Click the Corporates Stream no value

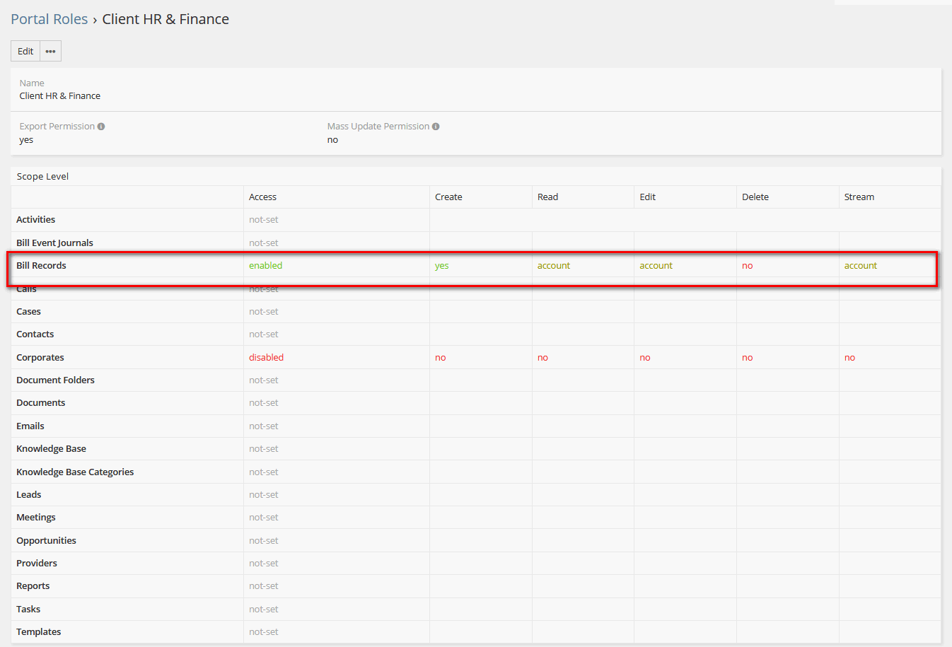(849, 358)
